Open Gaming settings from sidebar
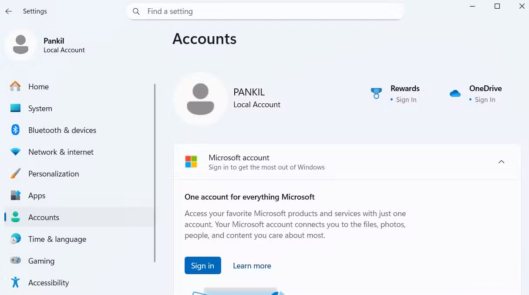 click(x=41, y=261)
